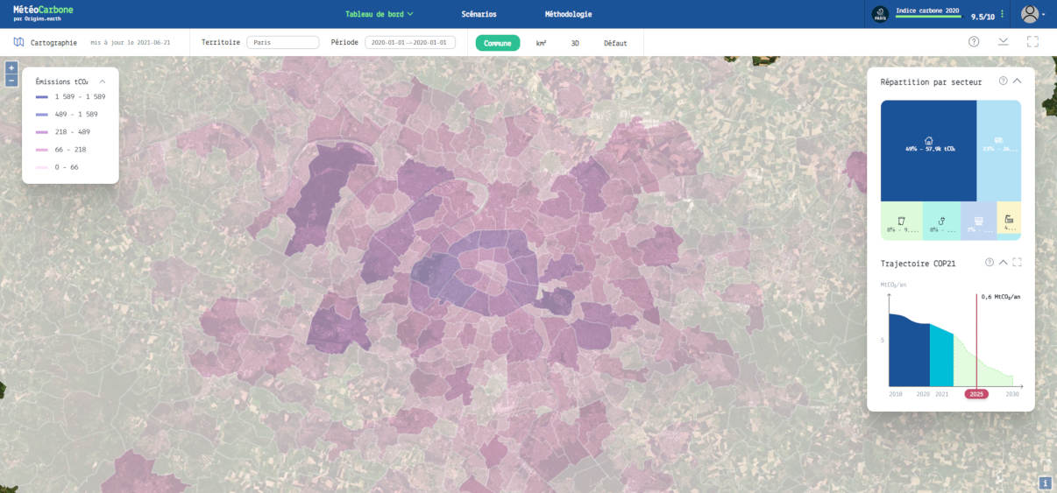This screenshot has height=493, width=1057.
Task: Enter fullscreen mode from the toolbar
Action: click(1032, 42)
